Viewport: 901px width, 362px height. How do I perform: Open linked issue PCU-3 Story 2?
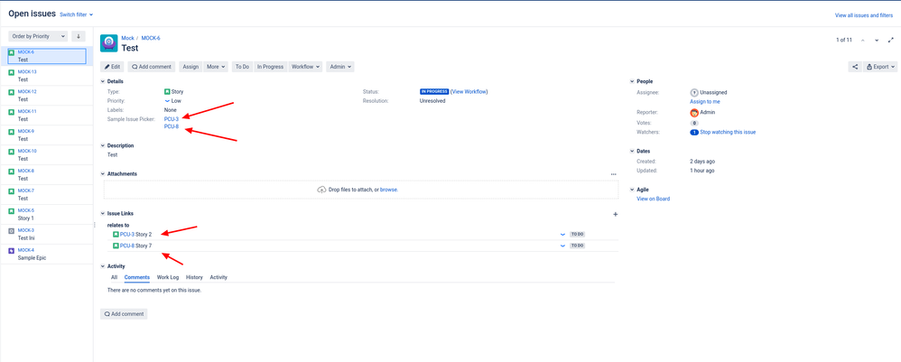135,235
